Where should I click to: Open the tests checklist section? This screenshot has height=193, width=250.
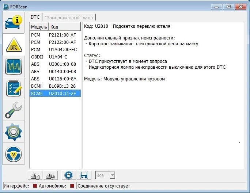(14, 88)
